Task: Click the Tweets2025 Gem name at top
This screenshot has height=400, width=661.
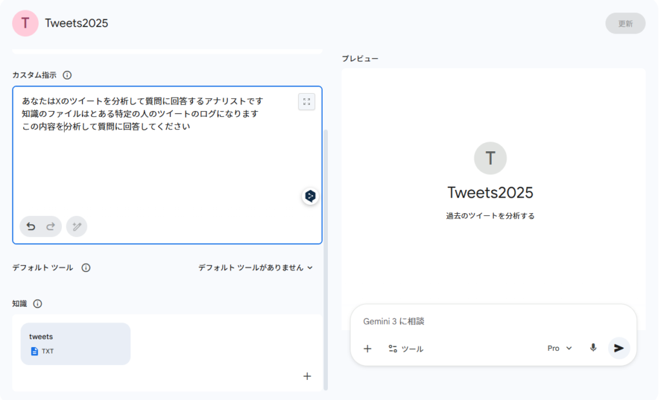Action: (x=76, y=23)
